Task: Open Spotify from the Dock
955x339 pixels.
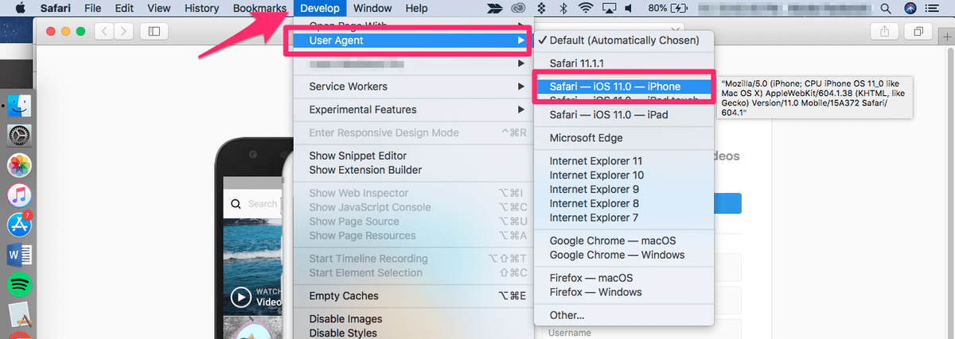Action: pos(18,284)
